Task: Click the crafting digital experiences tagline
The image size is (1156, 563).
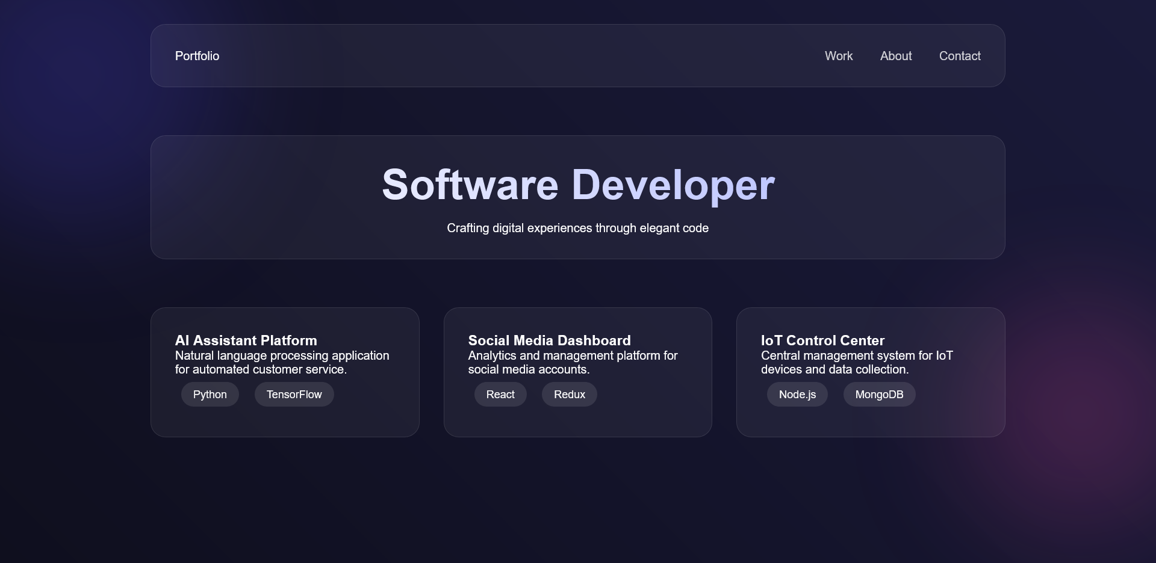Action: (577, 228)
